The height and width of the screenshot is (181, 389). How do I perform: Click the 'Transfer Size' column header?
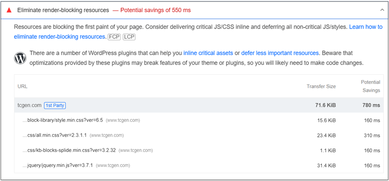[321, 86]
